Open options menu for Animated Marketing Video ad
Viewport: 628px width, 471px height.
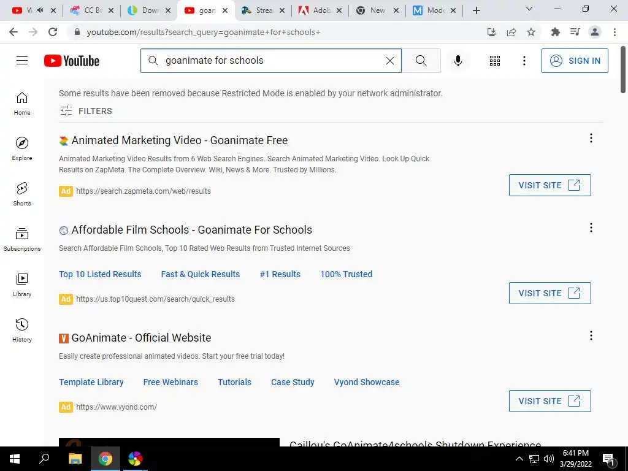click(591, 138)
